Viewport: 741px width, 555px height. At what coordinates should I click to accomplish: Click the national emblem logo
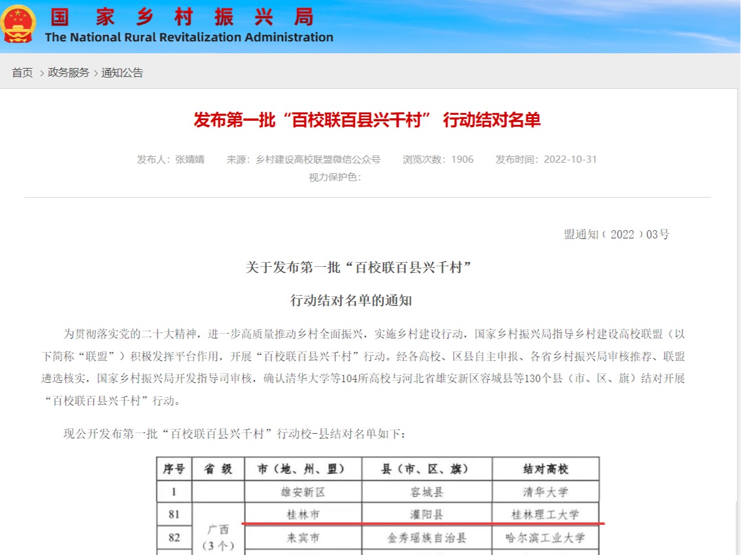point(19,24)
